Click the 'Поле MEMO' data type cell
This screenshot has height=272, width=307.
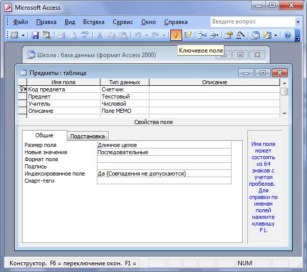pyautogui.click(x=124, y=111)
